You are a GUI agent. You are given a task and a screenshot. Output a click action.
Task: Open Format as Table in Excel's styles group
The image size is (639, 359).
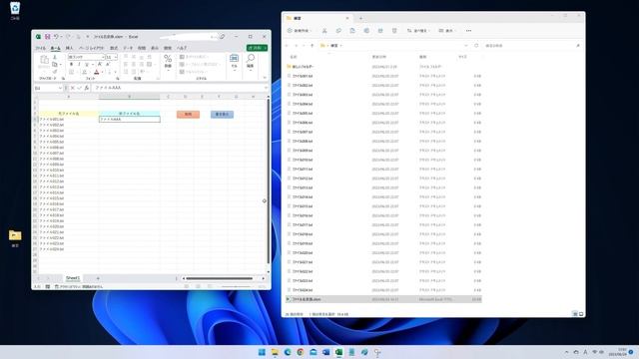200,64
